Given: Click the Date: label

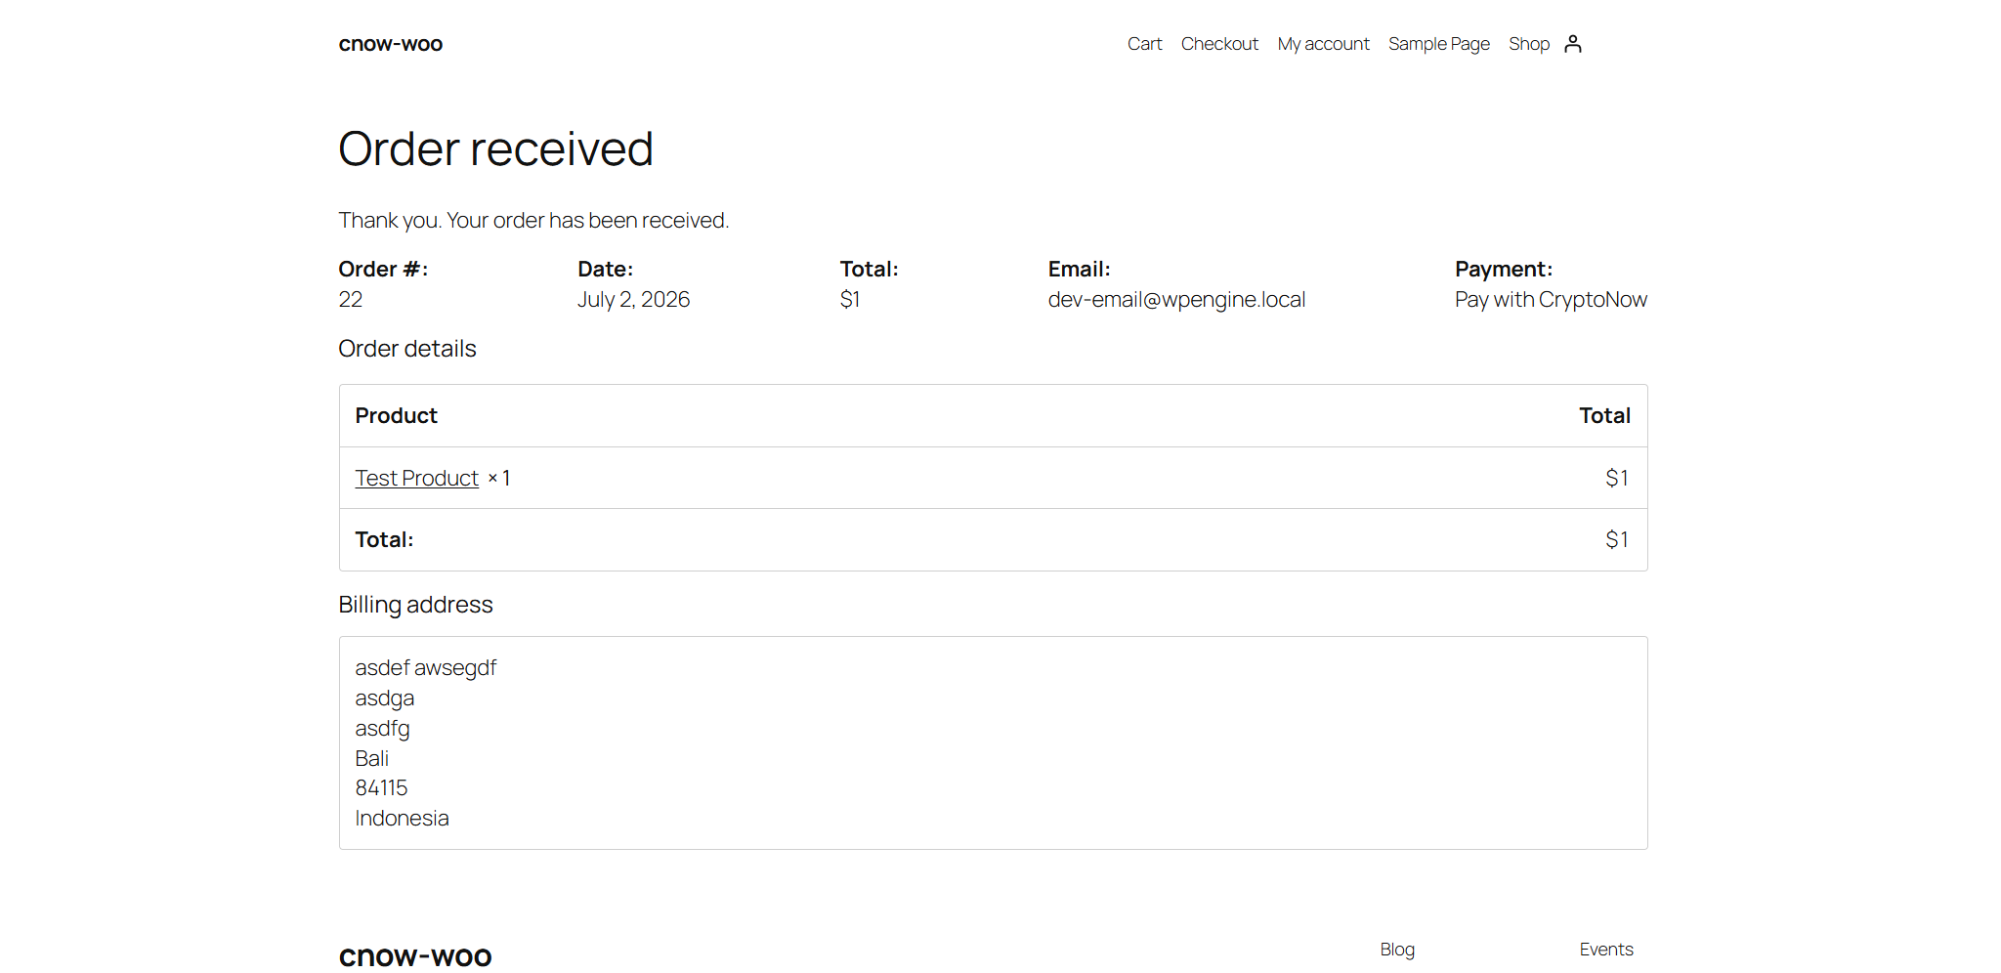Looking at the screenshot, I should click(606, 270).
